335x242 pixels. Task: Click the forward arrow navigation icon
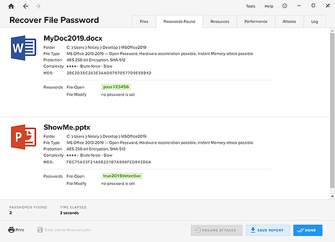(x=38, y=6)
